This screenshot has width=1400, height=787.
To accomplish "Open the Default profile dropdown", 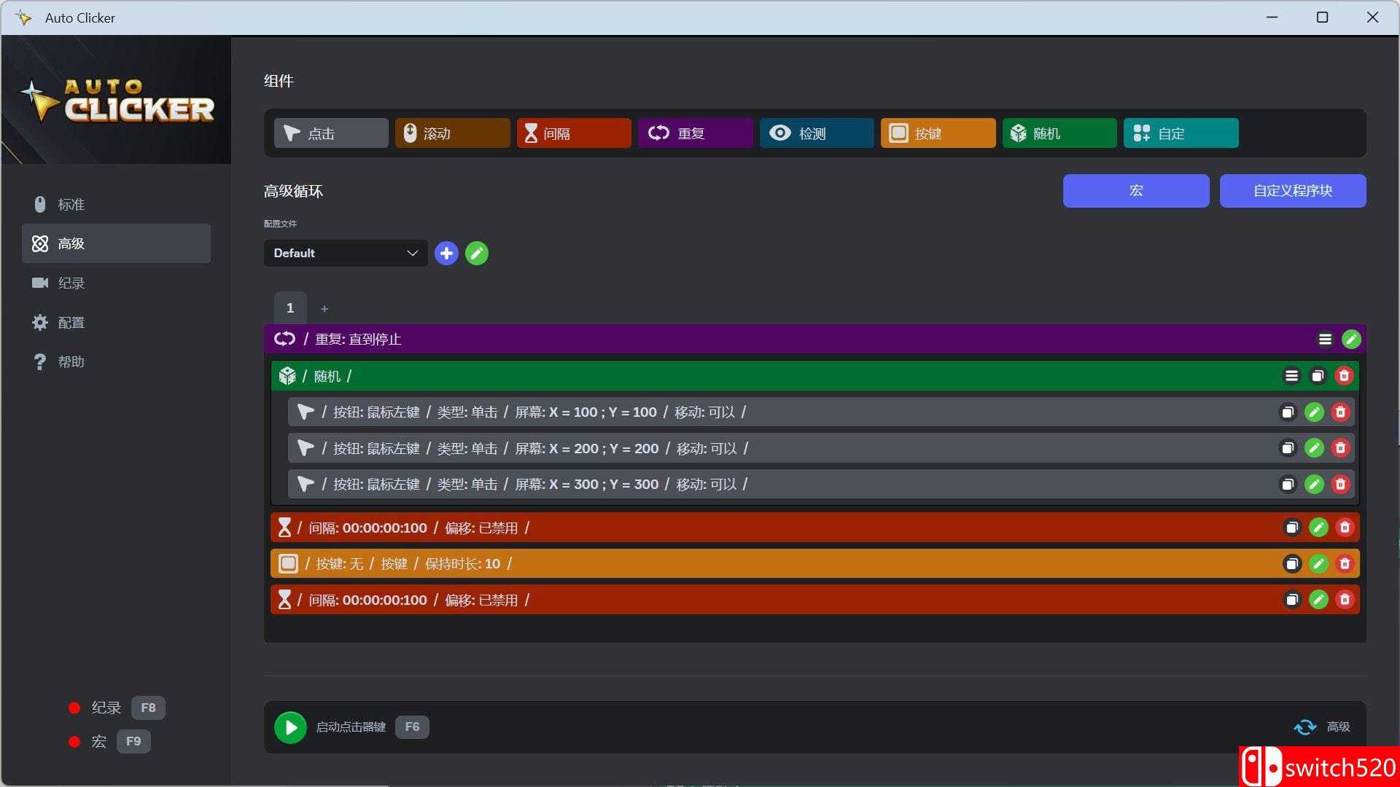I will click(x=345, y=254).
